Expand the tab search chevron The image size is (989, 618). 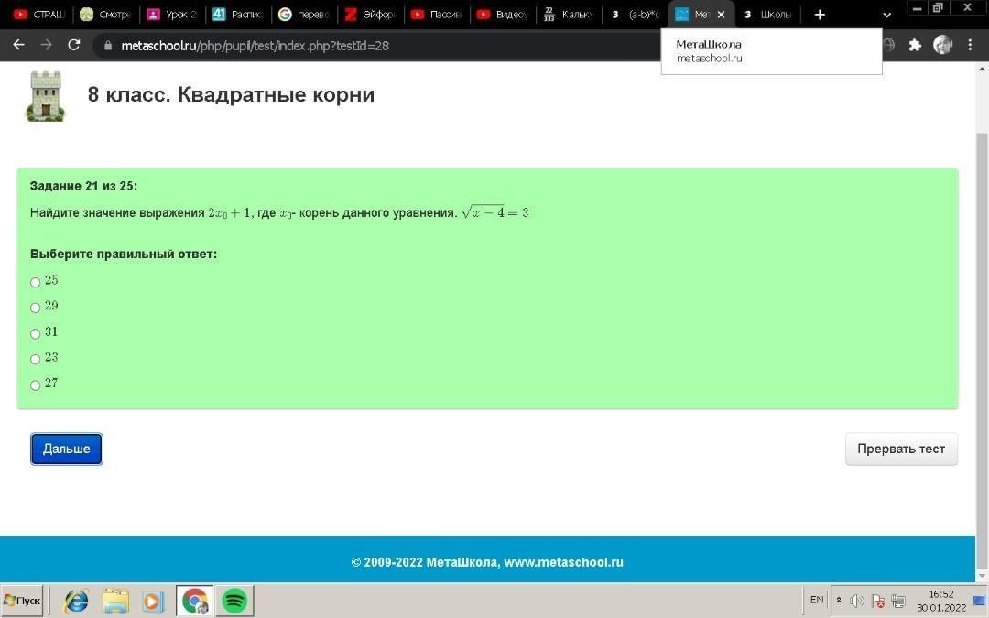coord(886,15)
